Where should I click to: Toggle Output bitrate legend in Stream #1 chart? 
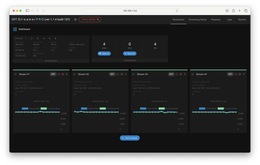(x=31, y=108)
